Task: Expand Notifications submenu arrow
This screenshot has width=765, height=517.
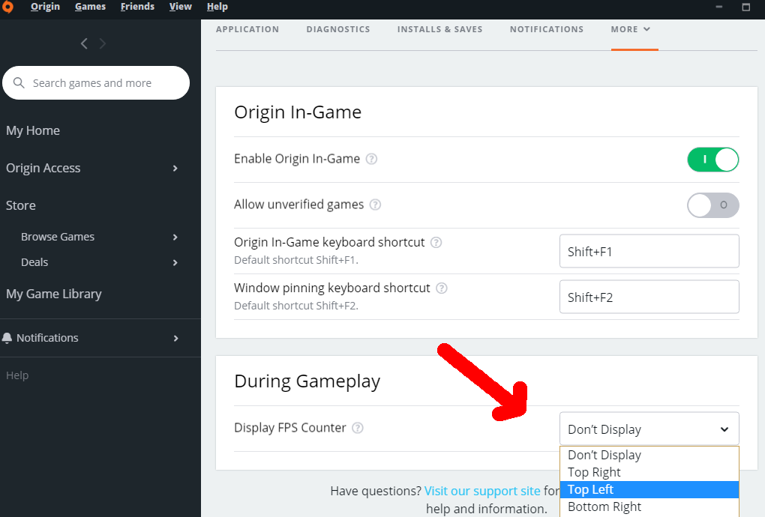Action: tap(175, 338)
